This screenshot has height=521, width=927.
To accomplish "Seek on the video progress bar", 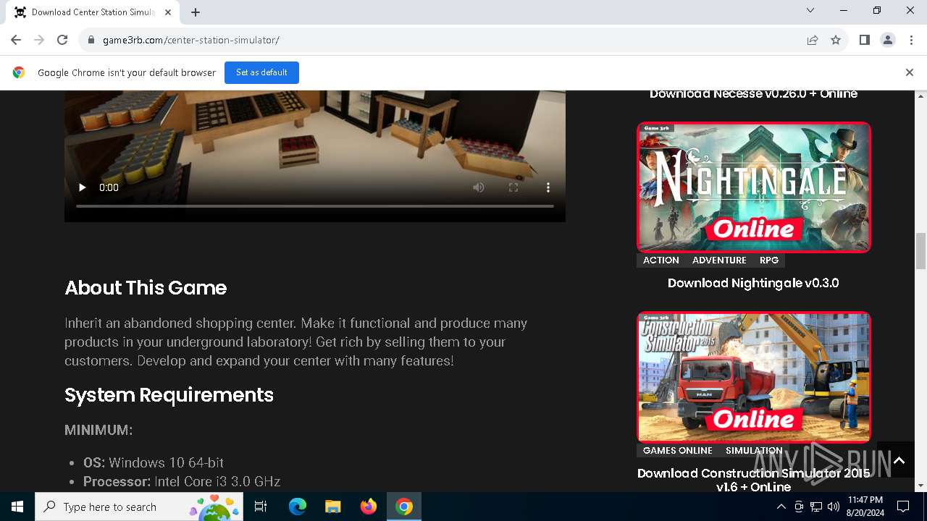I will [x=315, y=206].
